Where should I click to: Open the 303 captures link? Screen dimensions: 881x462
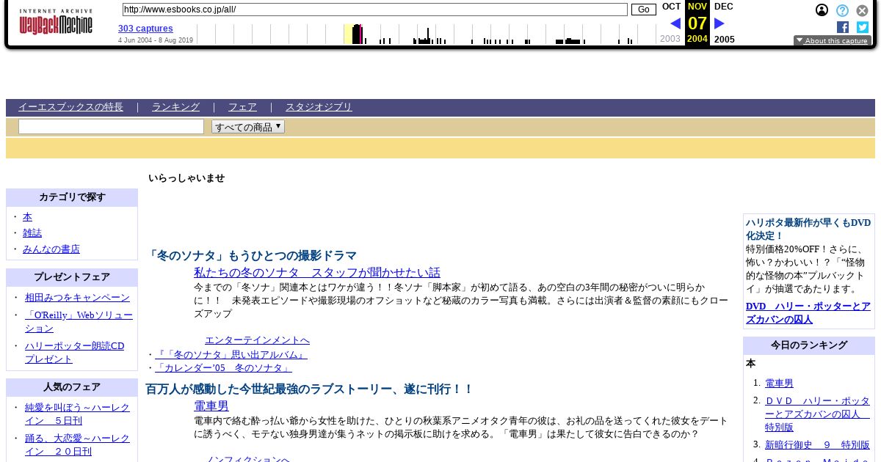(145, 29)
